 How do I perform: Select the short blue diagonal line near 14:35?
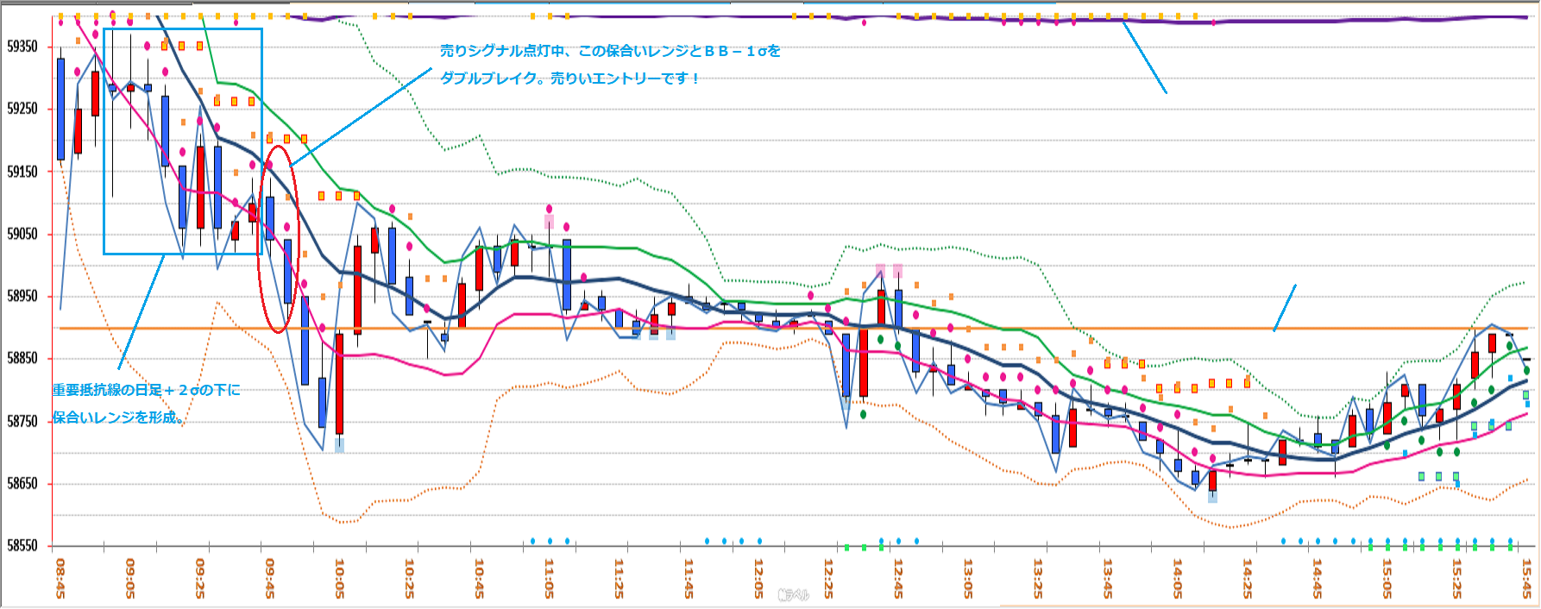pos(1285,308)
